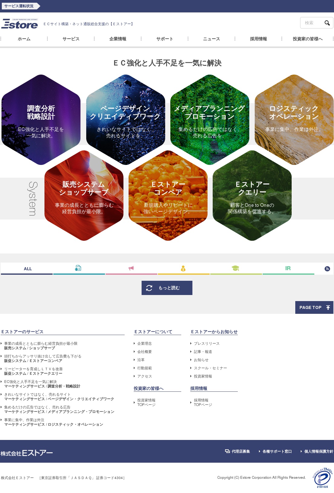This screenshot has width=334, height=493.
Task: Open the 企業情報 menu item
Action: coord(118,39)
